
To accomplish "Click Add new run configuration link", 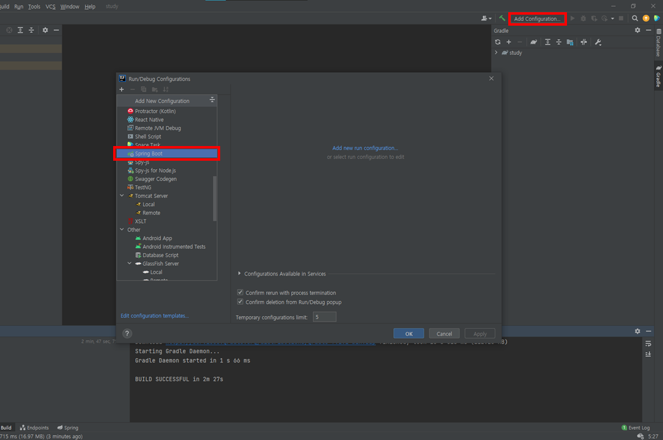I will [365, 148].
